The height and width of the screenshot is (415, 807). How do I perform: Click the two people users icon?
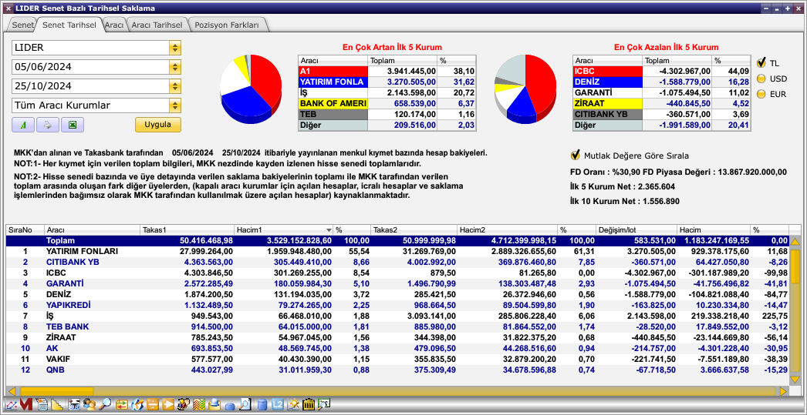(89, 404)
